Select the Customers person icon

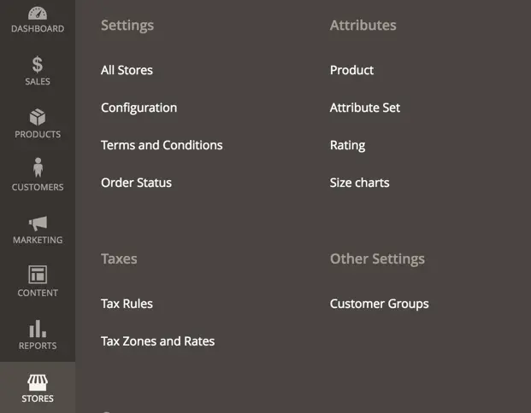[x=38, y=167]
